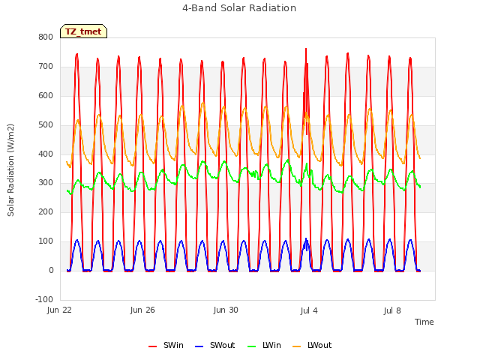Click the Jun 30 x-axis tick label
The width and height of the screenshot is (480, 360).
[x=226, y=310]
